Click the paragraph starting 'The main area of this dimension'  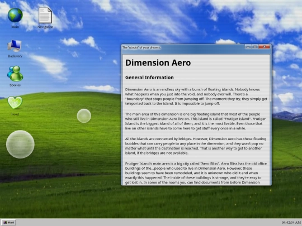pyautogui.click(x=196, y=121)
